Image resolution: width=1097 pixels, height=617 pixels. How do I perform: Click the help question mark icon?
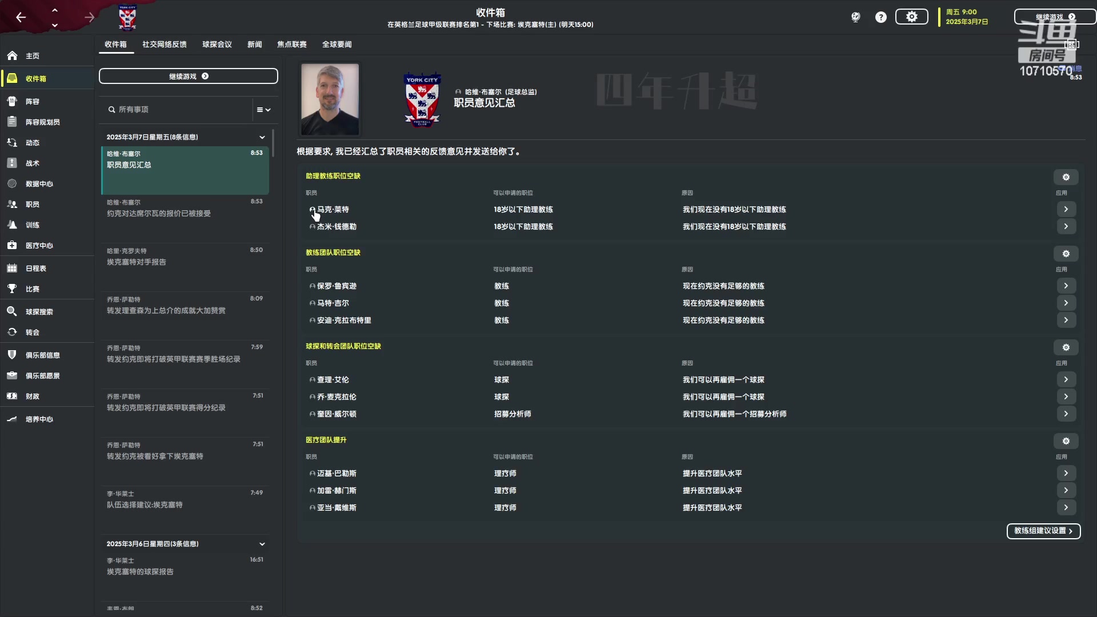[x=881, y=17]
